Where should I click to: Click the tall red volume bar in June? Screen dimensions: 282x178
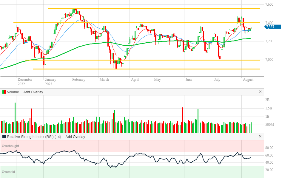[x=182, y=120]
